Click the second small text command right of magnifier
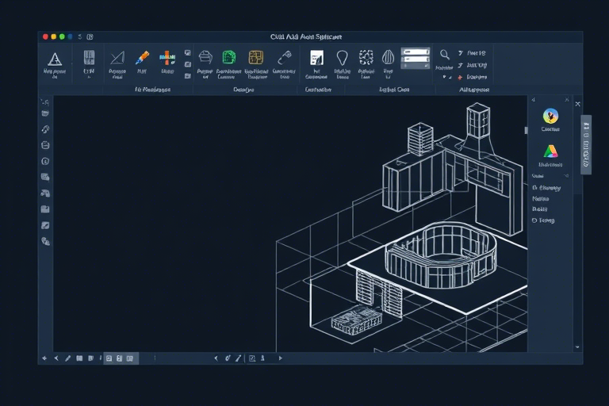This screenshot has height=406, width=609. 473,65
